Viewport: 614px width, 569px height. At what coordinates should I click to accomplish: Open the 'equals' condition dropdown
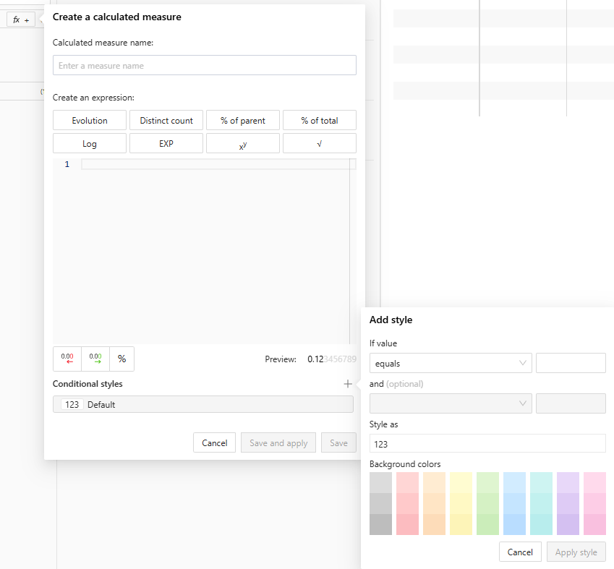450,363
